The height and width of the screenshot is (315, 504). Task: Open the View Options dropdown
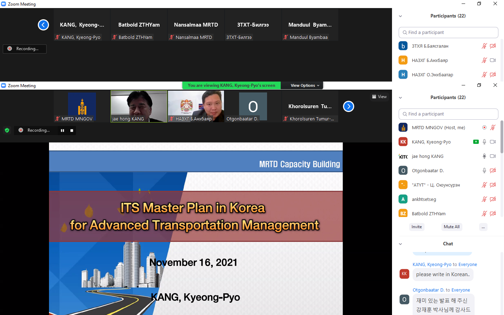[305, 85]
